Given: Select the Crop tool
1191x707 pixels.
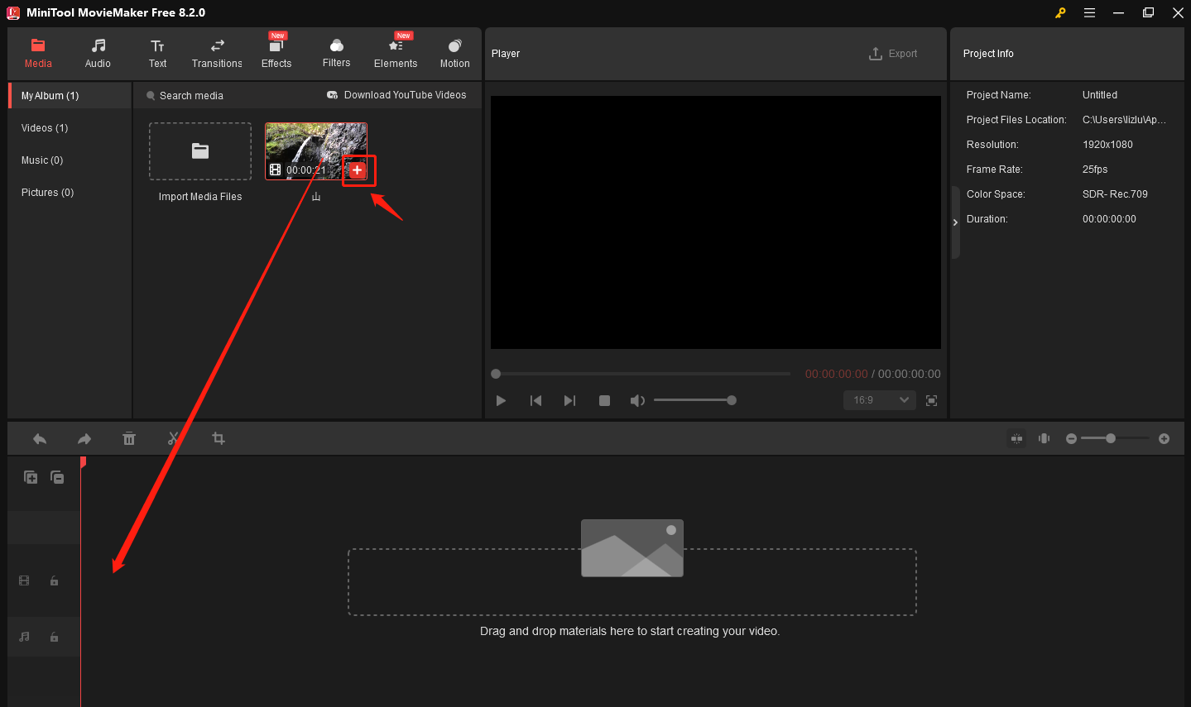Looking at the screenshot, I should coord(219,438).
